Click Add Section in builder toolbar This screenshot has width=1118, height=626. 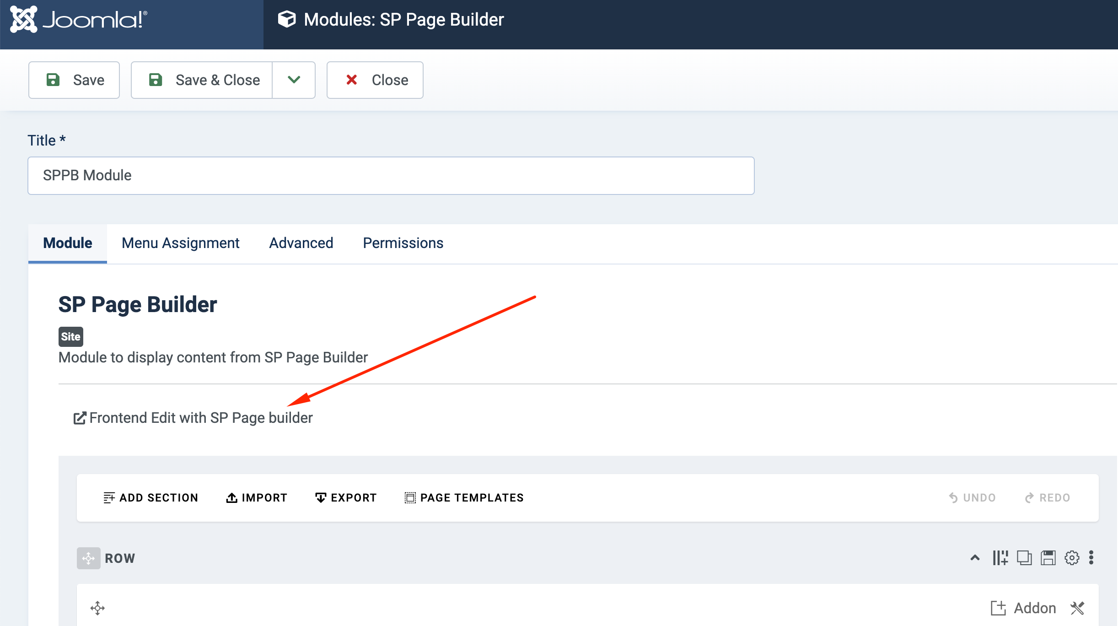coord(150,498)
